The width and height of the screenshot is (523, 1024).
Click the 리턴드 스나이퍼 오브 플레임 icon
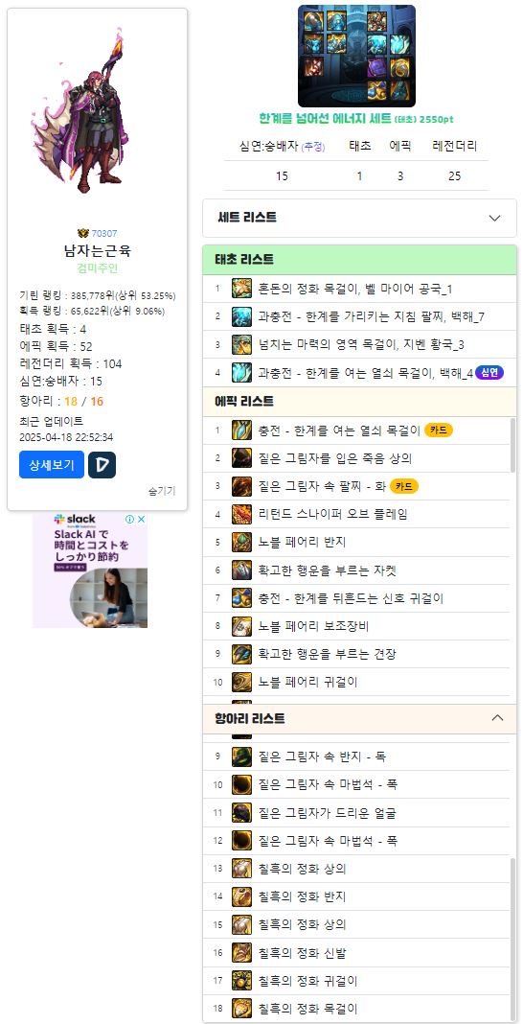(x=242, y=514)
